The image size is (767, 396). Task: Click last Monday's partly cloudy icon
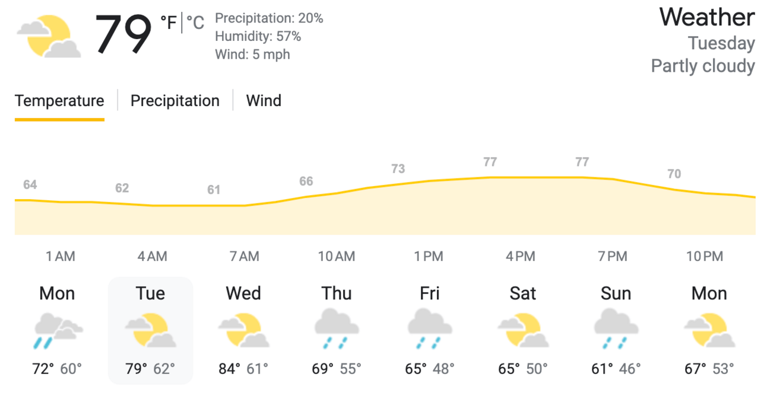[x=709, y=330]
